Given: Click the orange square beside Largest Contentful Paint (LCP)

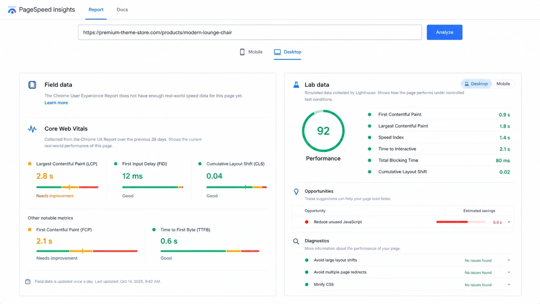Looking at the screenshot, I should [x=30, y=164].
